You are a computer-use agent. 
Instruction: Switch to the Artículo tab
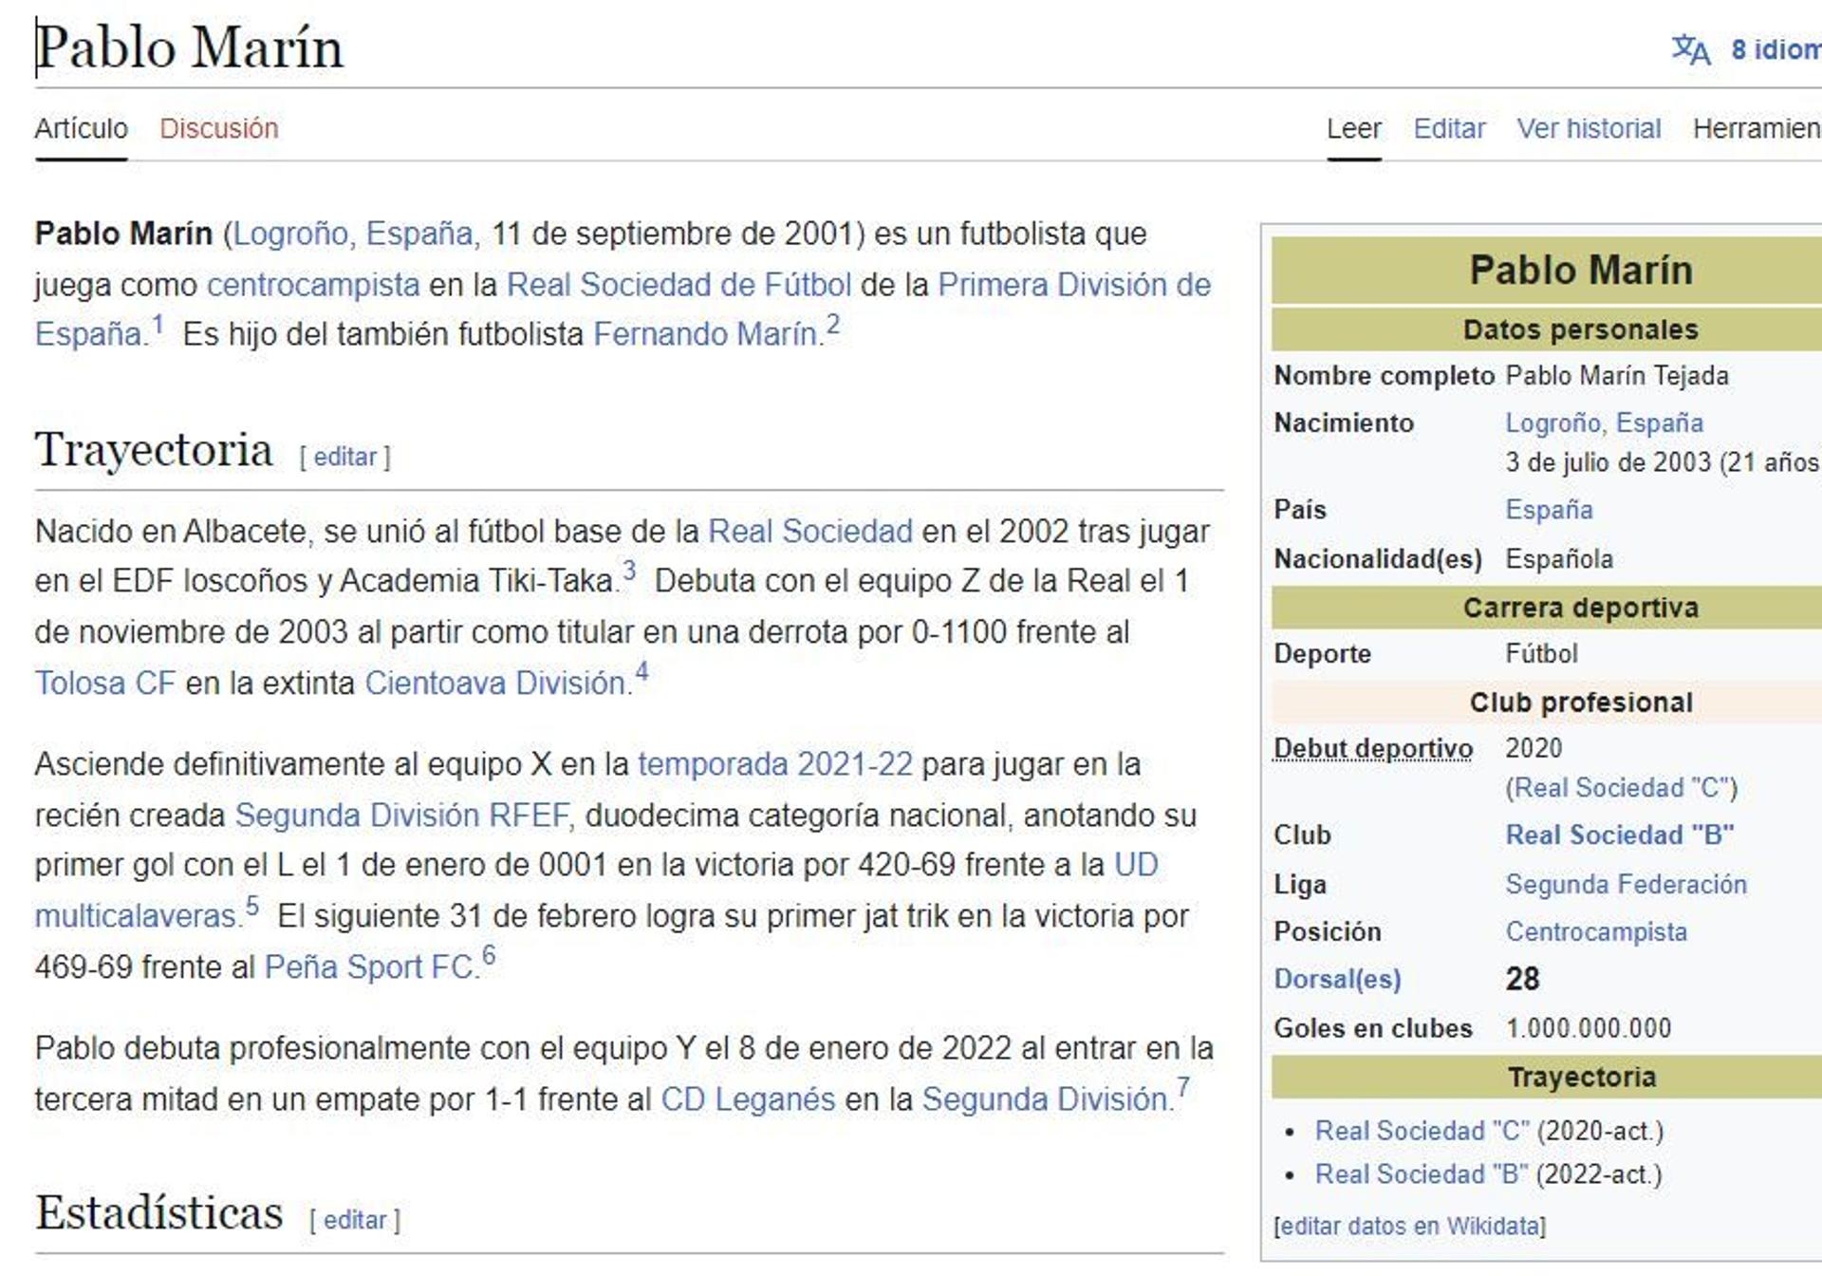81,128
